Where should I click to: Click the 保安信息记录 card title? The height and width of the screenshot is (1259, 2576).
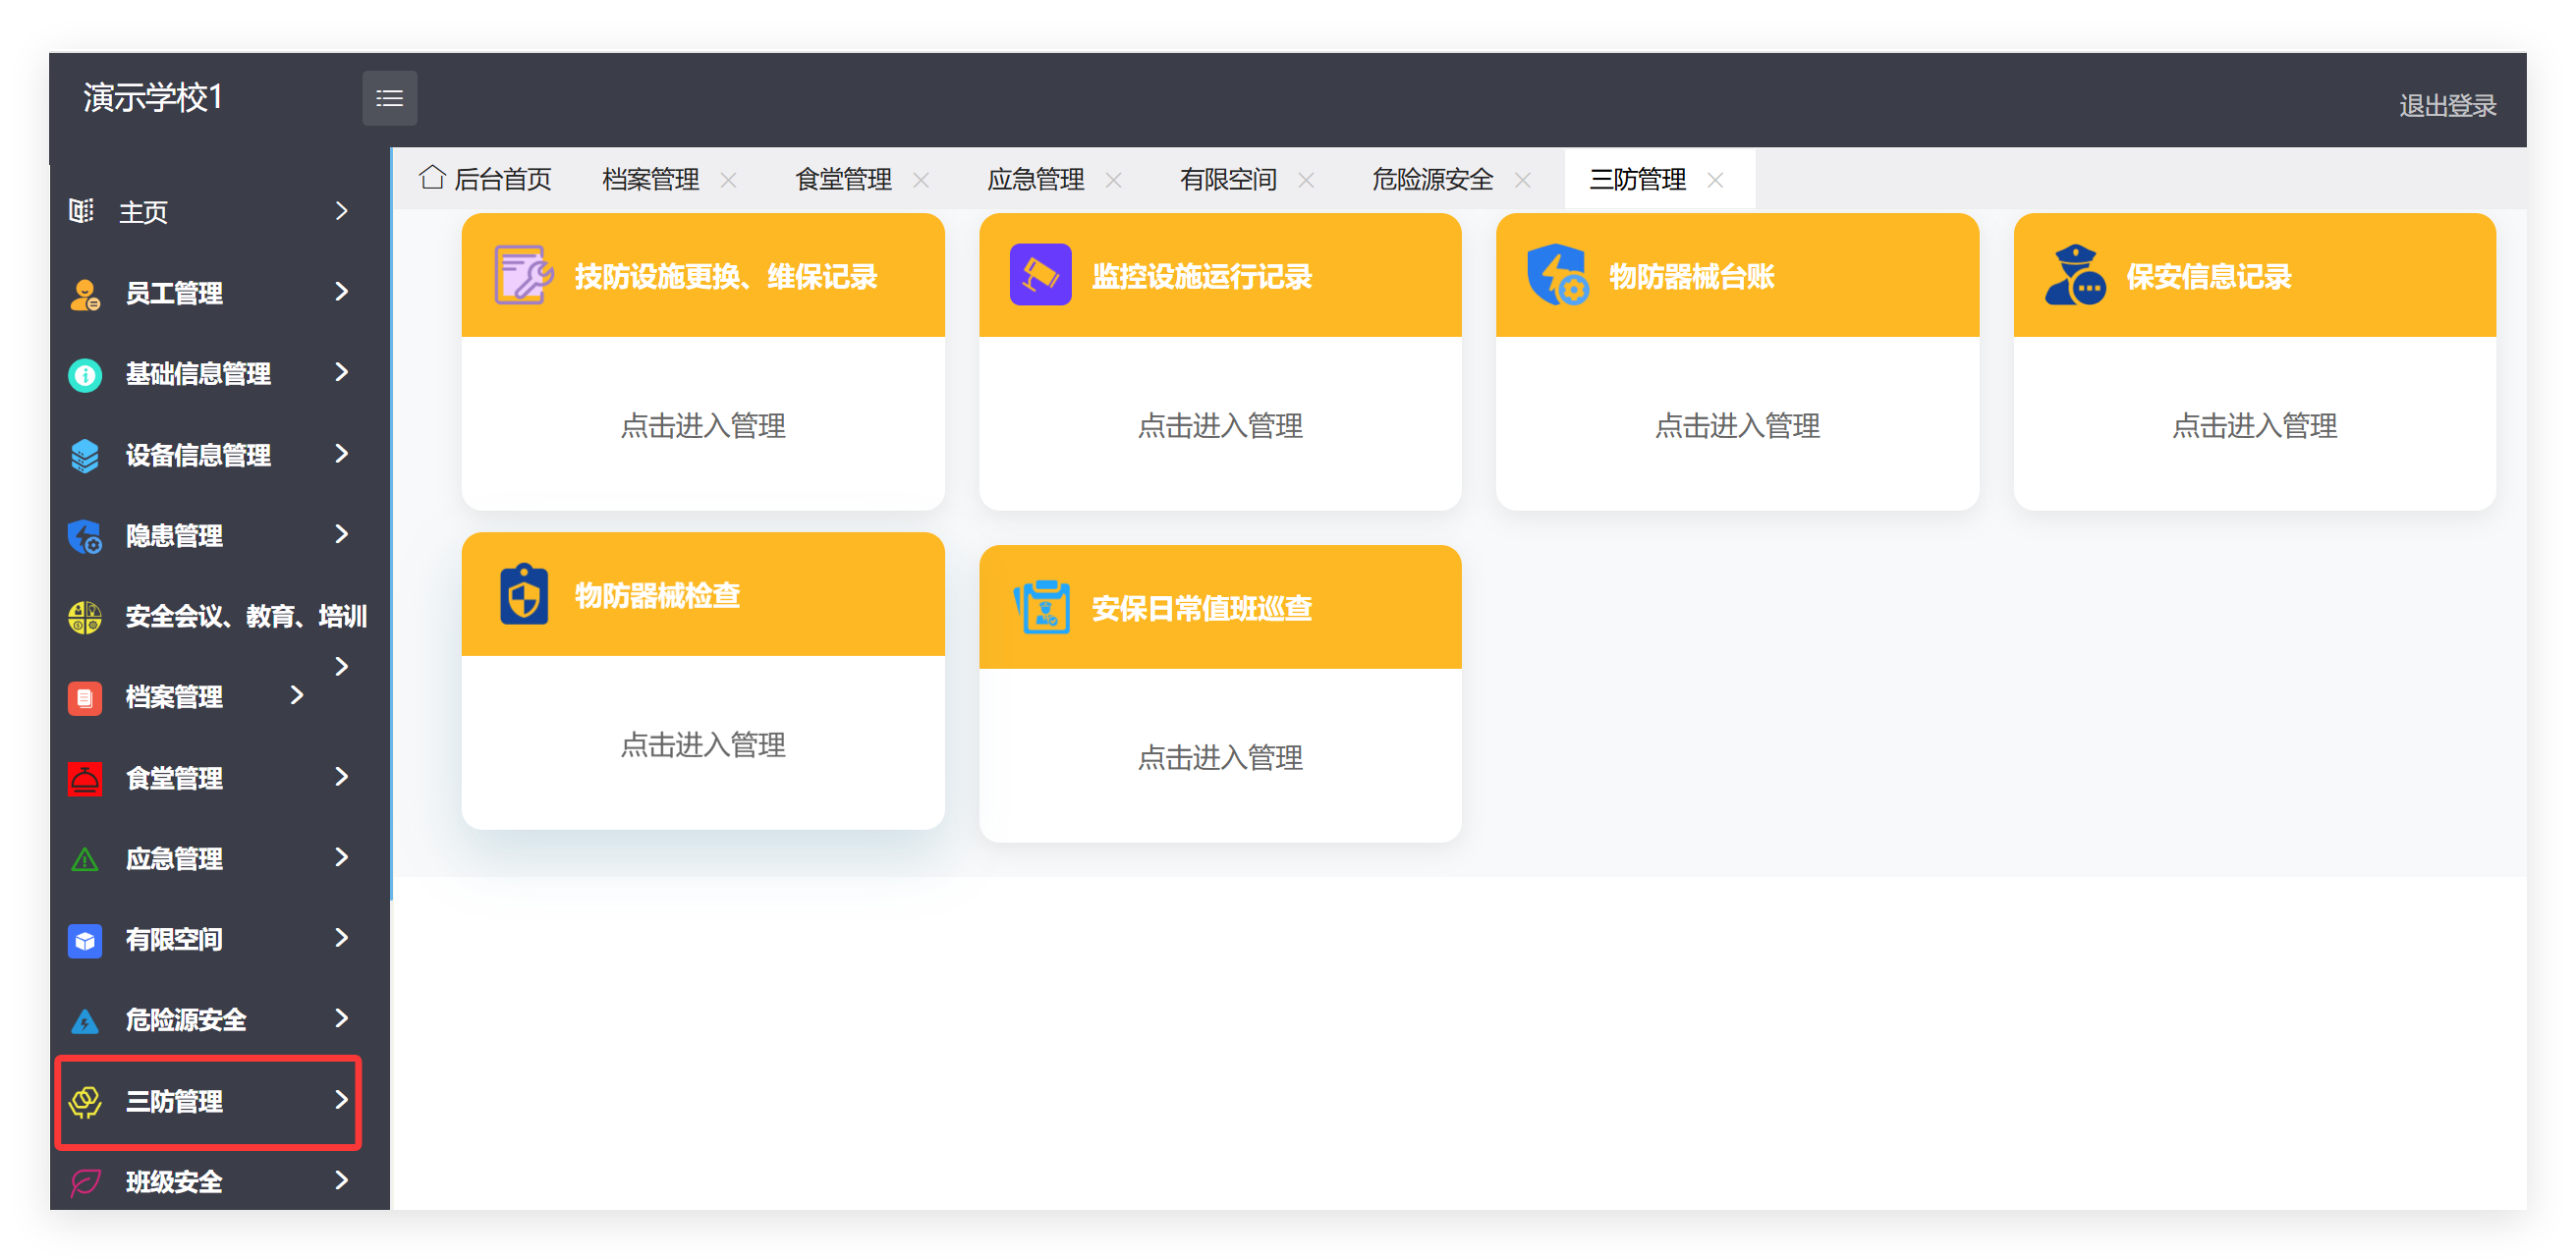point(2208,277)
